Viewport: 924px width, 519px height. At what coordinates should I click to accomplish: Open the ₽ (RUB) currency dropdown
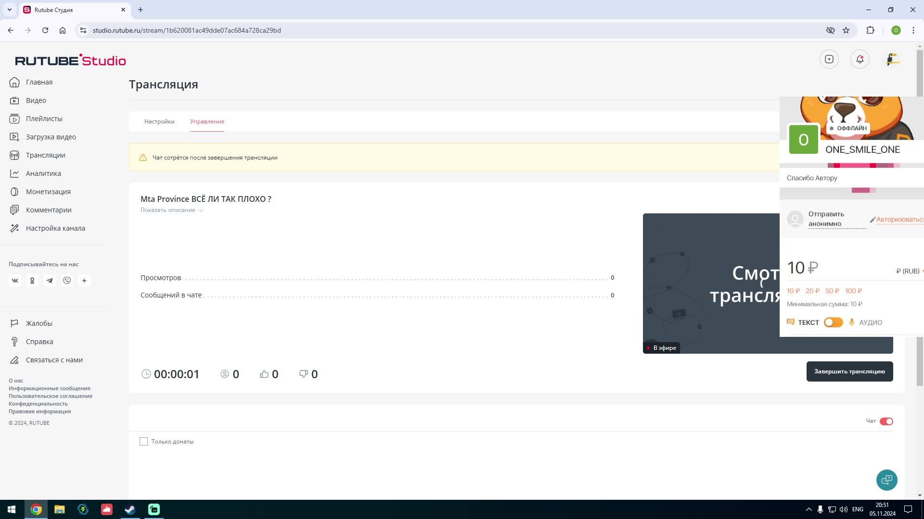click(910, 271)
